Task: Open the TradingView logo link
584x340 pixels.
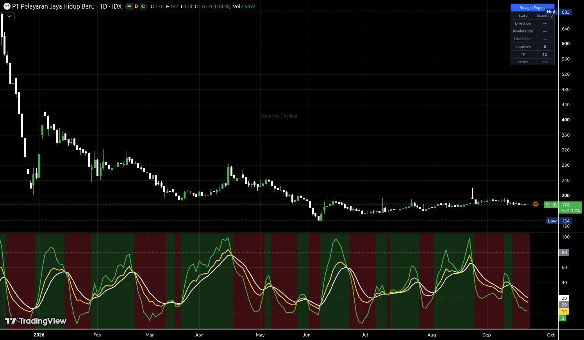Action: (x=36, y=321)
